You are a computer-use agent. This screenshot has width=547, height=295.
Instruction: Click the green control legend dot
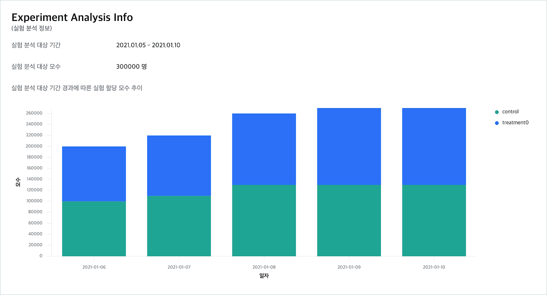[x=497, y=112]
